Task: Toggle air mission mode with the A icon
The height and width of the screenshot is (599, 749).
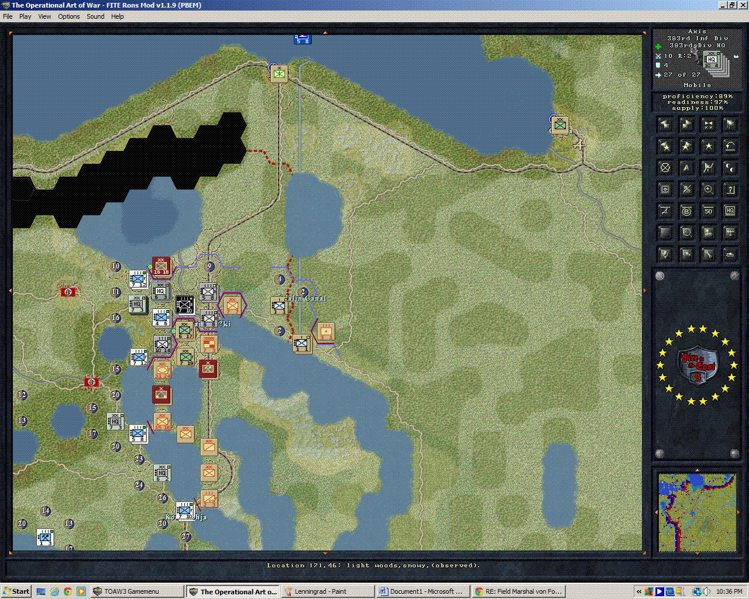Action: pos(686,167)
